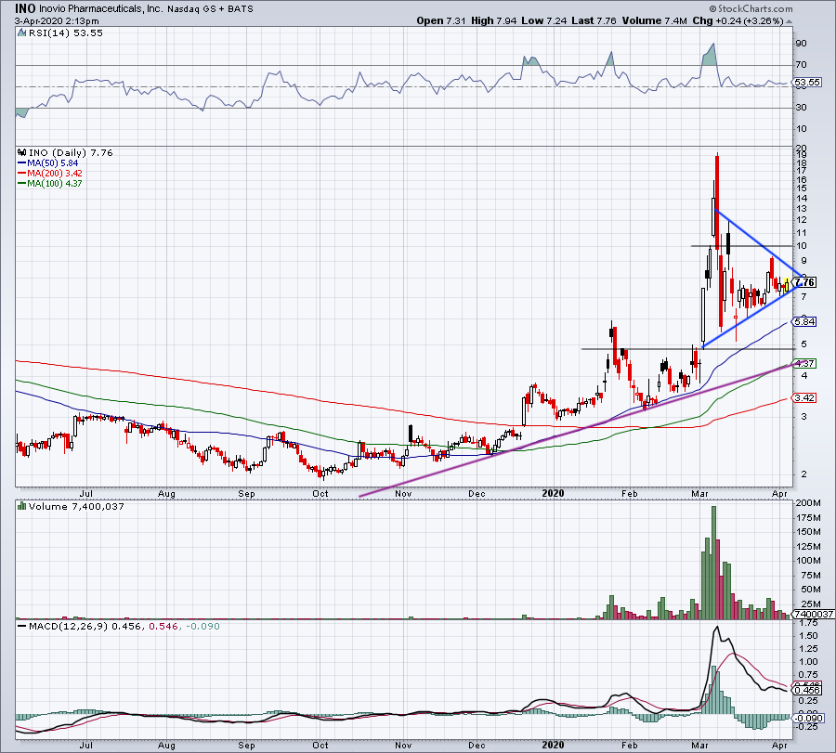Click the Volume 7.4M header value
Image resolution: width=836 pixels, height=753 pixels.
click(654, 20)
